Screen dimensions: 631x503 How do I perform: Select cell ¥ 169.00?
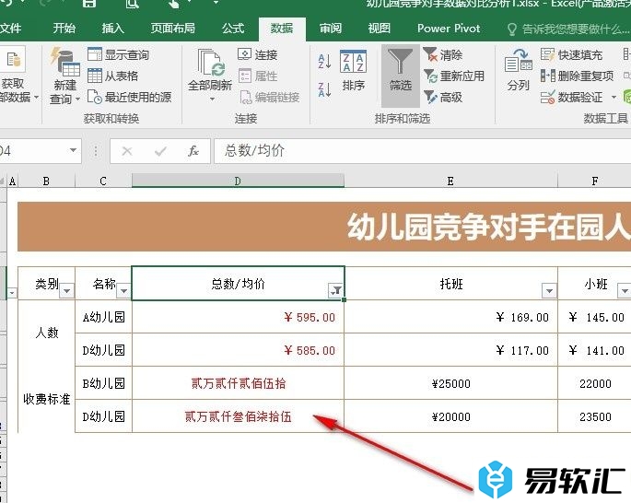click(450, 317)
